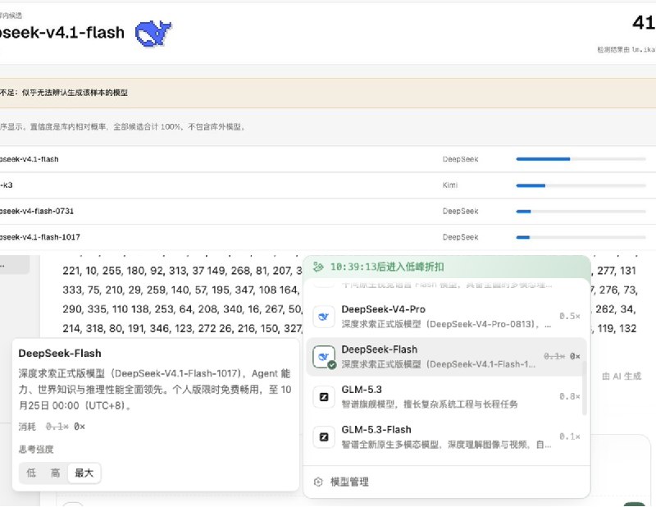Image resolution: width=656 pixels, height=507 pixels.
Task: Click the blue whale DeepSeek logo
Action: 153,33
